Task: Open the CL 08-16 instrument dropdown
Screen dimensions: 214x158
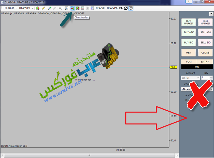Action: click(11, 8)
